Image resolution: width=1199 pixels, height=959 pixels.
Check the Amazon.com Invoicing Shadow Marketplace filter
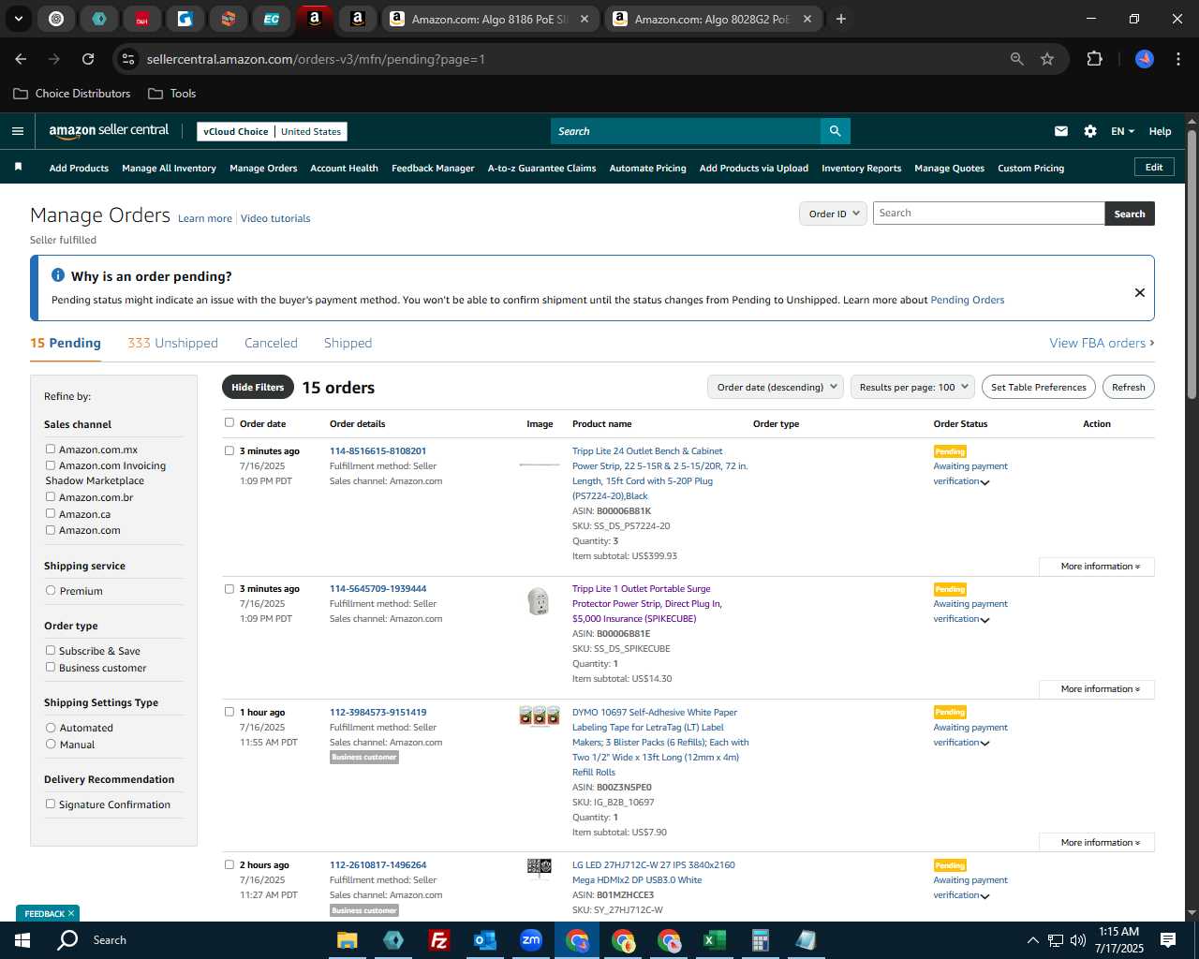click(51, 465)
